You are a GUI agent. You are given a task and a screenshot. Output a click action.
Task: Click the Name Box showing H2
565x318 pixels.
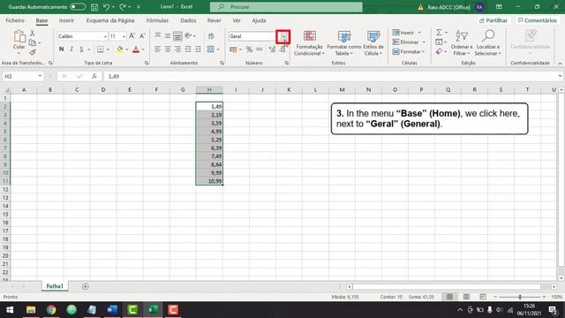(23, 77)
